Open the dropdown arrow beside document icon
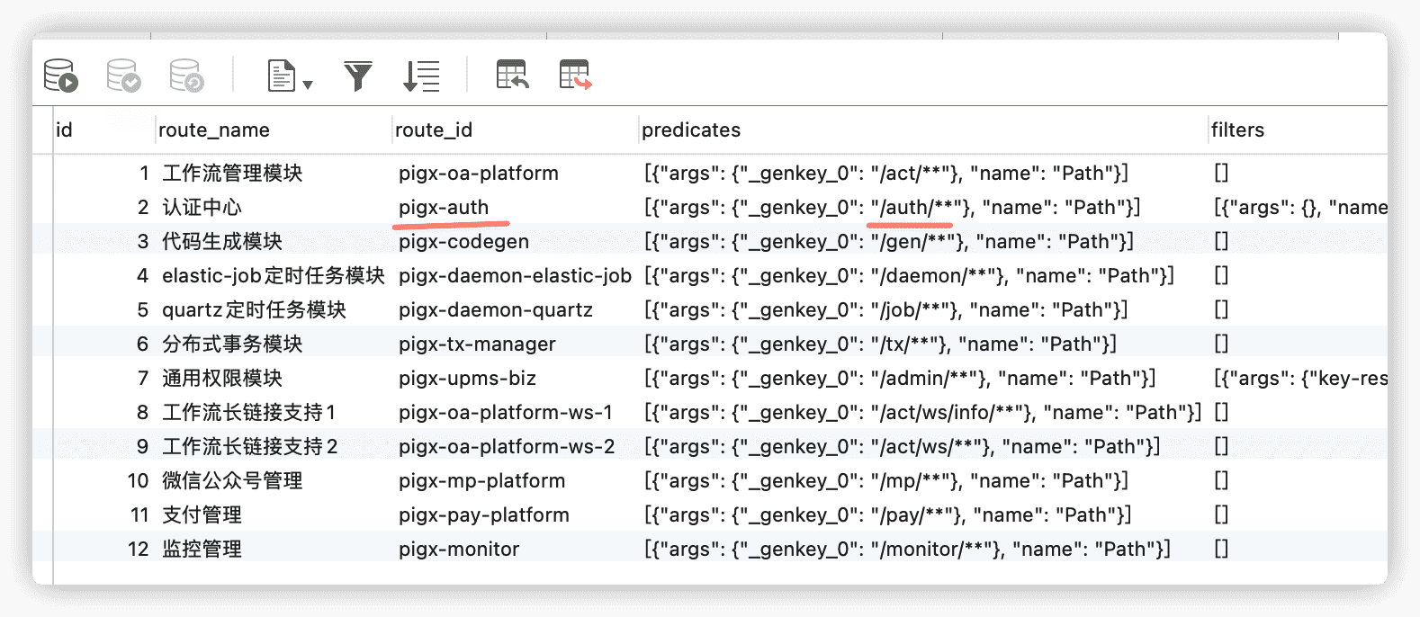The image size is (1420, 617). click(308, 85)
